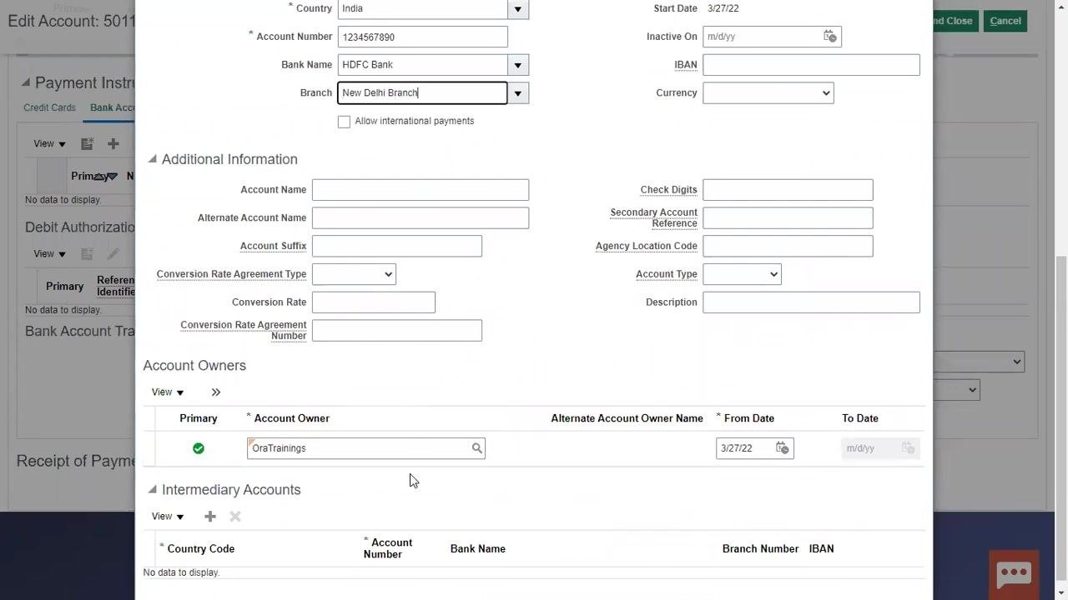This screenshot has width=1068, height=600.
Task: Switch to the Bank Accounts tab in background
Action: [x=112, y=107]
